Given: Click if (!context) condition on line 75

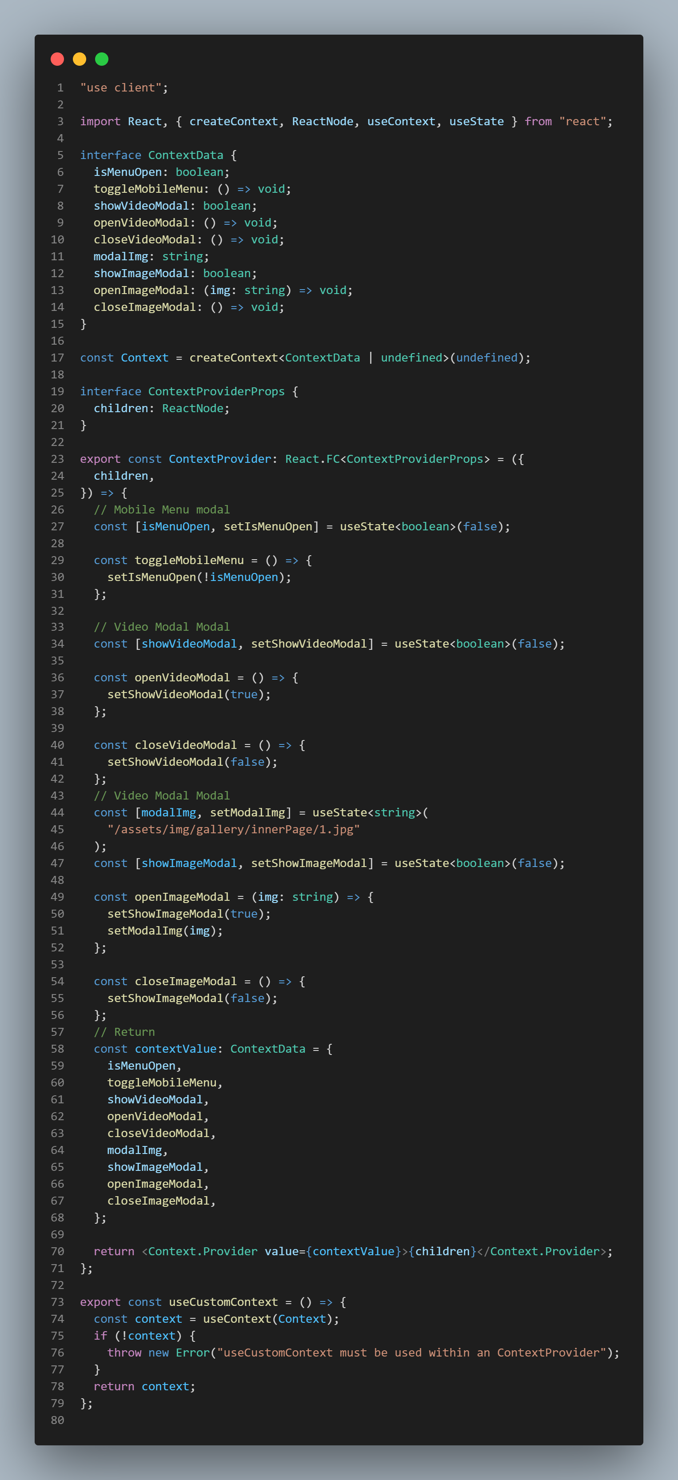Looking at the screenshot, I should [x=137, y=1336].
